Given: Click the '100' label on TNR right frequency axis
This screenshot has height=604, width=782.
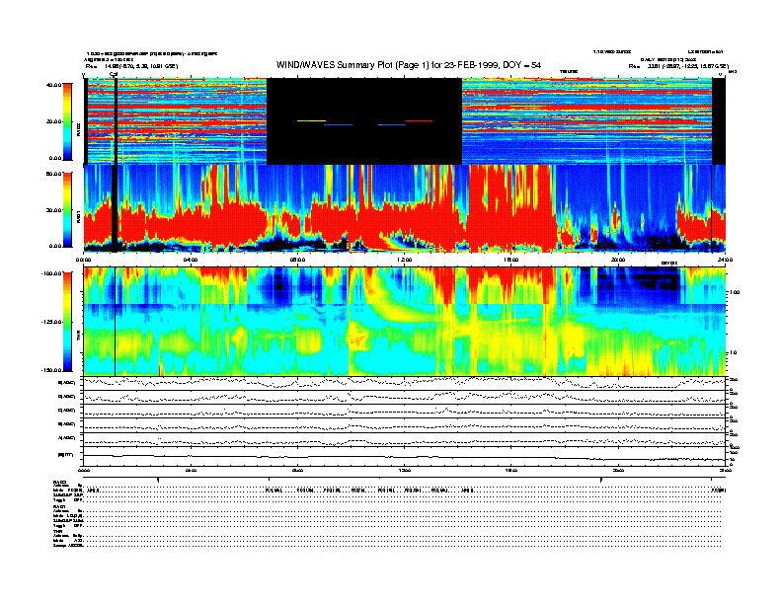Looking at the screenshot, I should tap(735, 292).
